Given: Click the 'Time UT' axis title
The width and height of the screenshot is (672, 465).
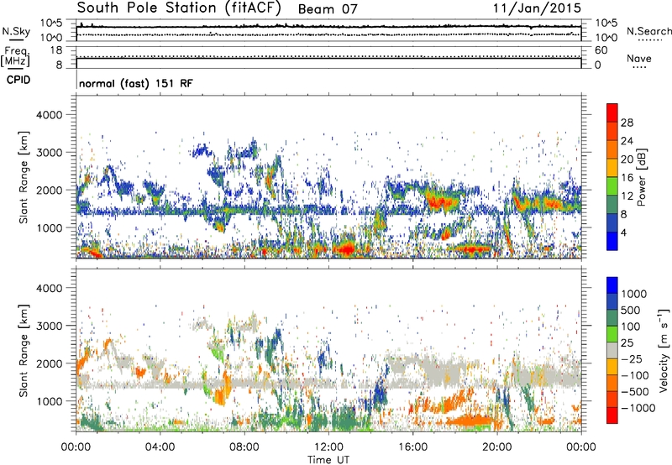Looking at the screenshot, I should tap(328, 460).
